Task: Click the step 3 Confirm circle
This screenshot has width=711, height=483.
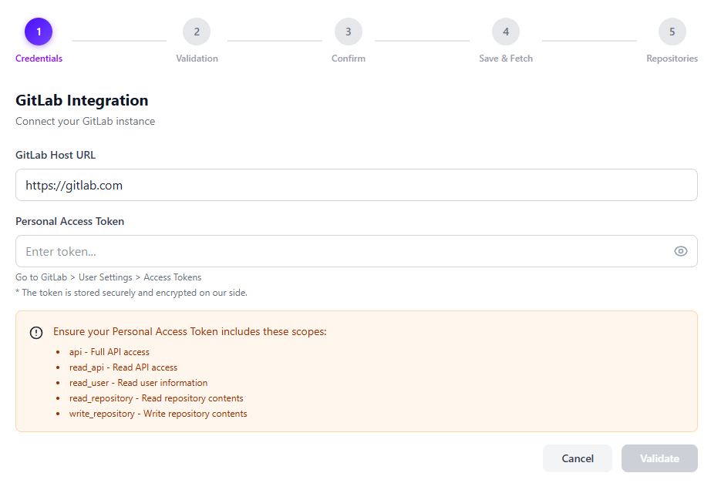Action: [x=348, y=32]
